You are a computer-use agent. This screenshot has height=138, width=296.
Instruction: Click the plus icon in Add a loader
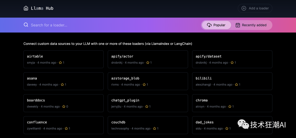244,8
